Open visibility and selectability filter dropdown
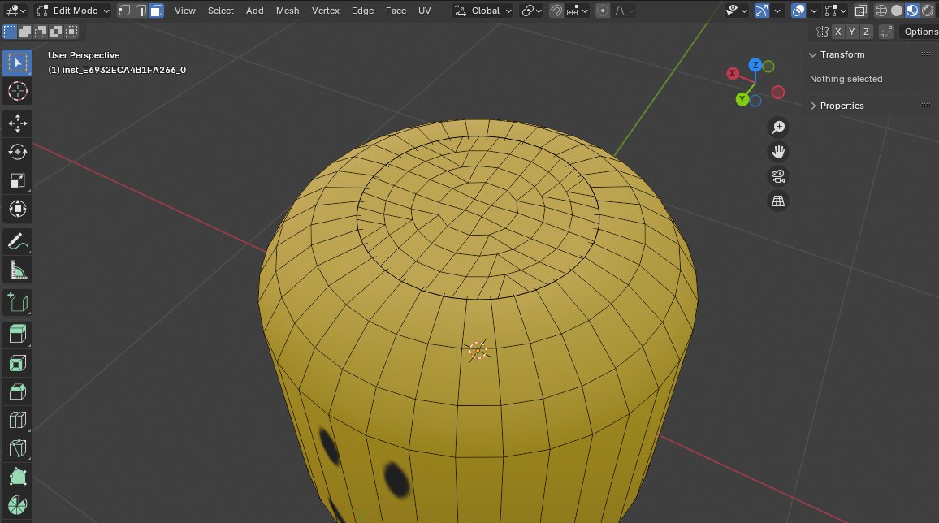This screenshot has width=939, height=523. [x=736, y=11]
